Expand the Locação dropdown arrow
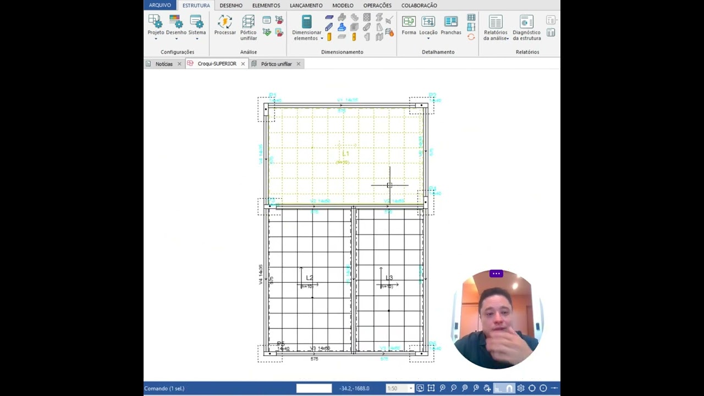This screenshot has width=704, height=396. click(x=428, y=39)
